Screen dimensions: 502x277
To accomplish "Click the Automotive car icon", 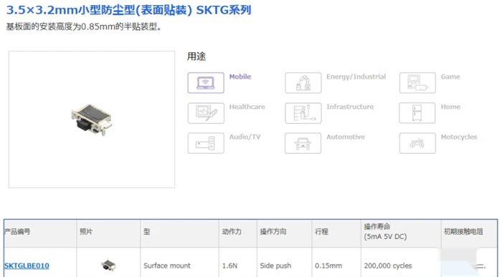I will click(x=303, y=143).
